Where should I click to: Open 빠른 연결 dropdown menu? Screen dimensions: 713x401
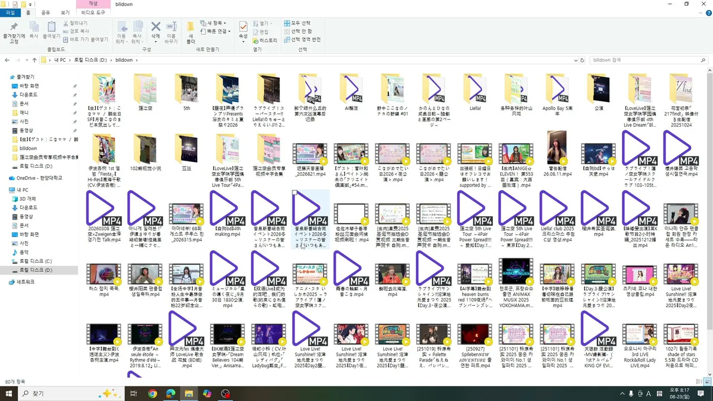pyautogui.click(x=216, y=31)
